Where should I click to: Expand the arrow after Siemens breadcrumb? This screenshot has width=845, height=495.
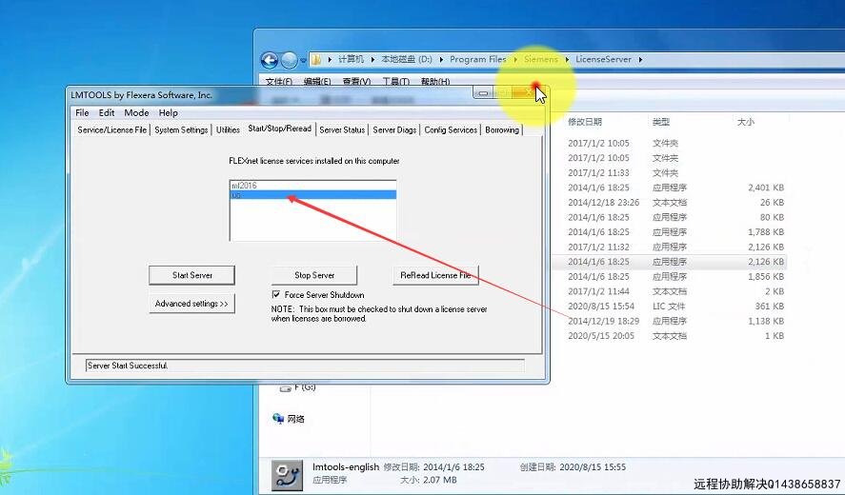567,59
